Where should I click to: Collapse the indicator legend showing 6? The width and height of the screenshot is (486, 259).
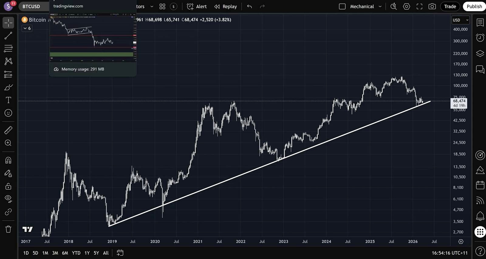[27, 28]
